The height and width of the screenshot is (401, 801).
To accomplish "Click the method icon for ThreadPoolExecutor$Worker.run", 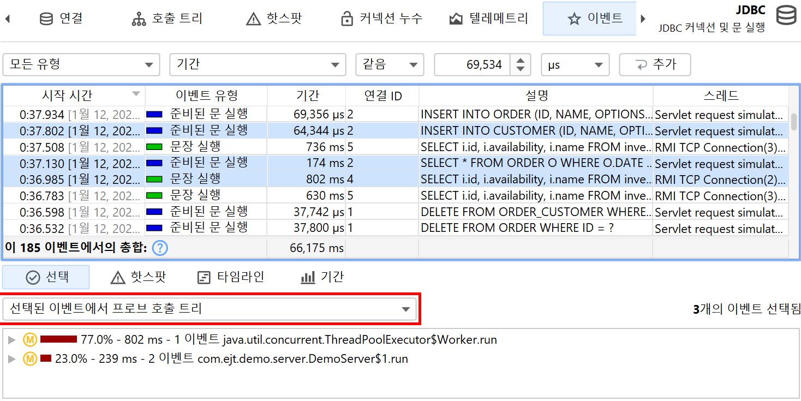I will click(x=29, y=340).
